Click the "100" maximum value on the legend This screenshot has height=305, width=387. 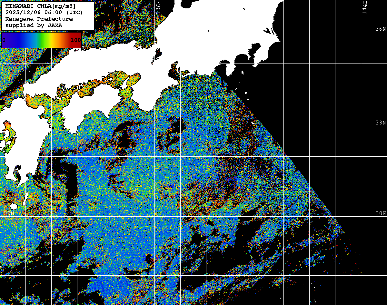tap(76, 40)
